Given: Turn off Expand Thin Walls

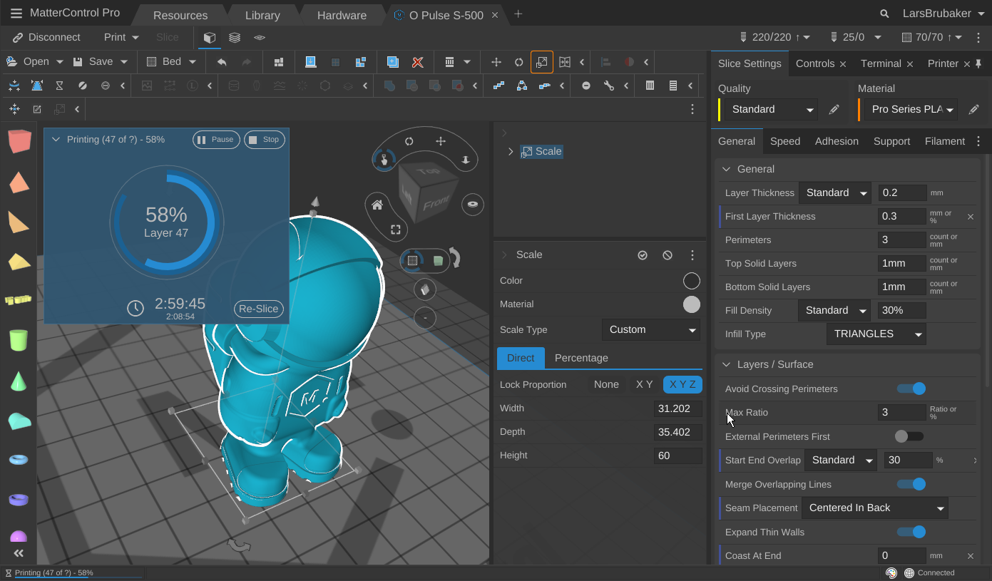Looking at the screenshot, I should click(911, 532).
